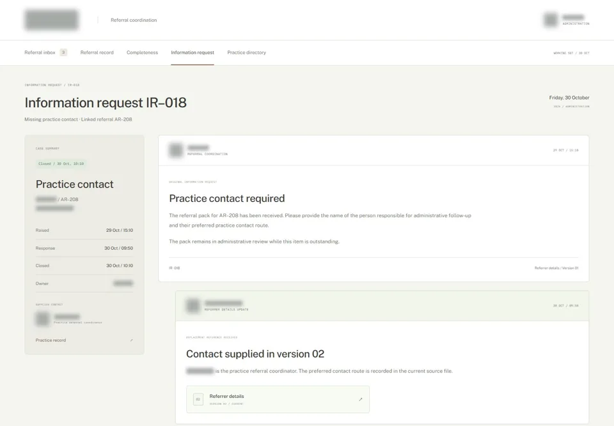The height and width of the screenshot is (426, 614).
Task: Click the 'Referral coordination' header label
Action: pos(134,20)
